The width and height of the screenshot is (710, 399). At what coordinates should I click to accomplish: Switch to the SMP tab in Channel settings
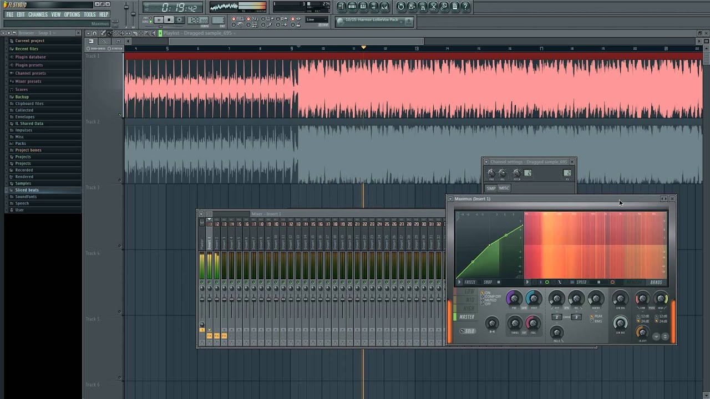491,188
